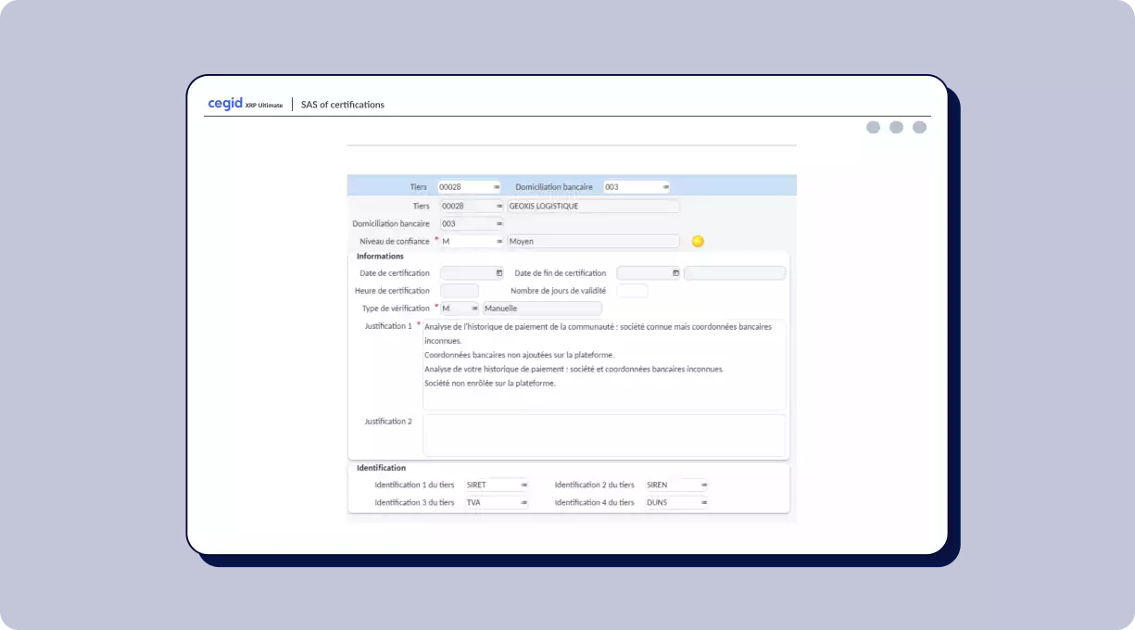The width and height of the screenshot is (1135, 630).
Task: Click lookup icon of Identification 4 du tiers DUNS
Action: 704,503
